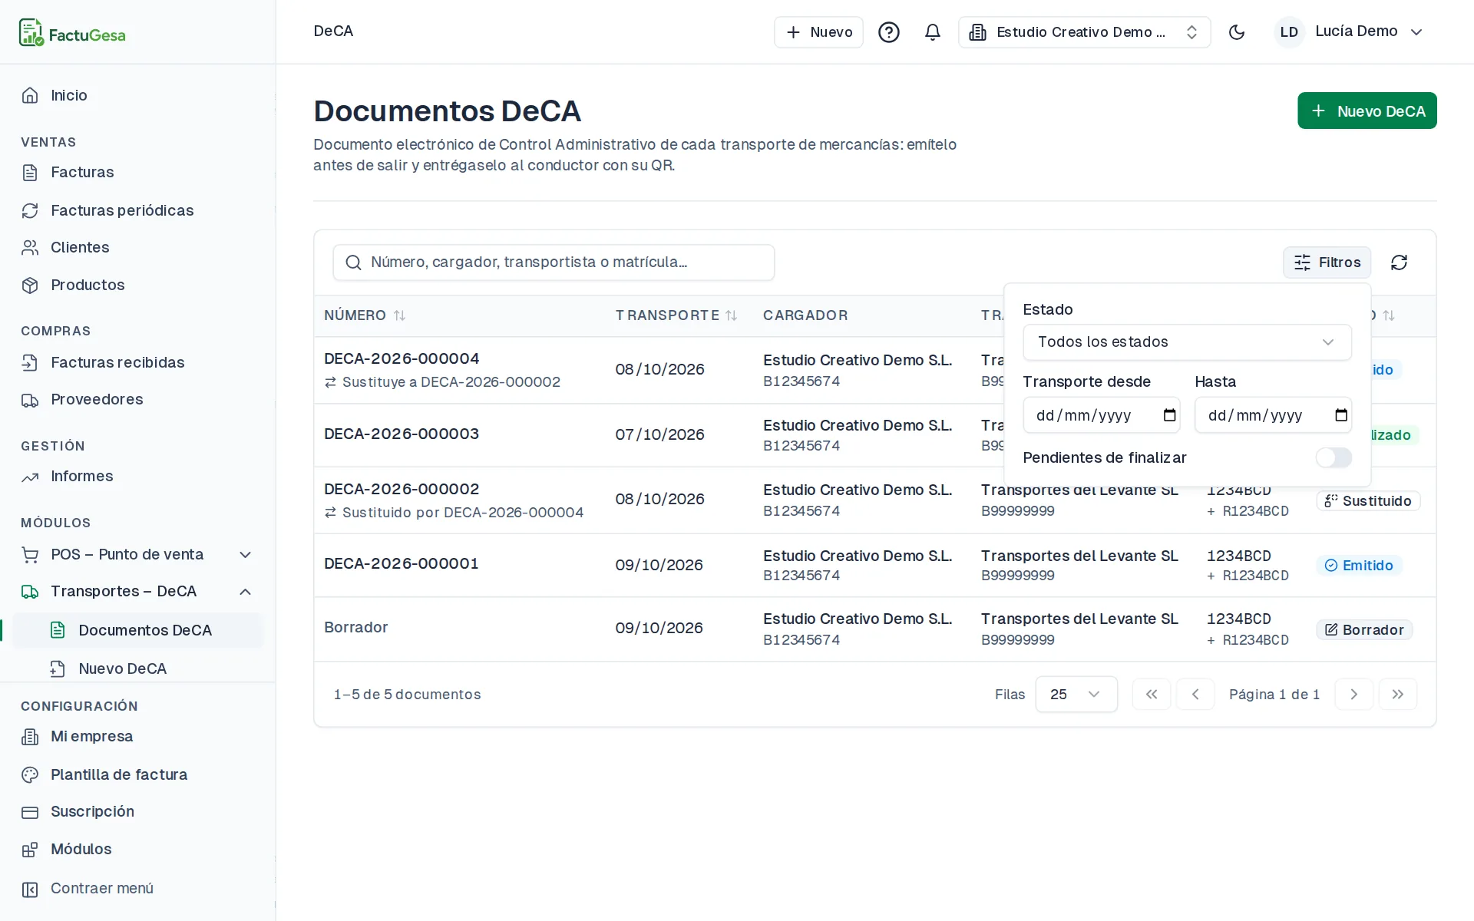1474x921 pixels.
Task: Click Contraer menú to collapse sidebar
Action: point(138,889)
